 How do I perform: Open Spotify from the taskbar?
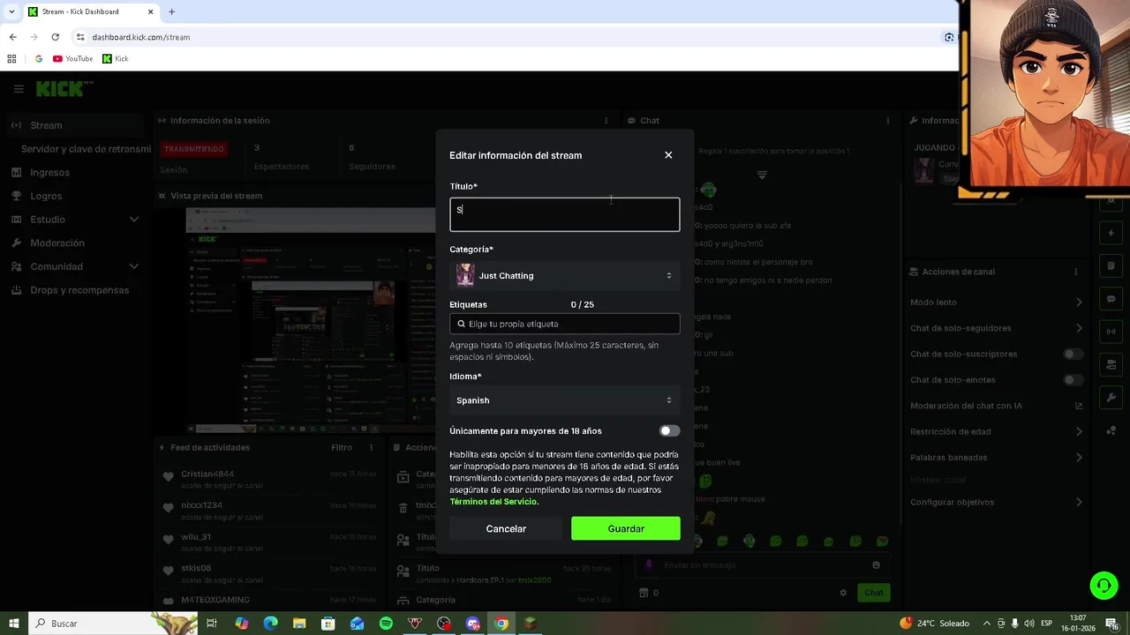[x=386, y=624]
